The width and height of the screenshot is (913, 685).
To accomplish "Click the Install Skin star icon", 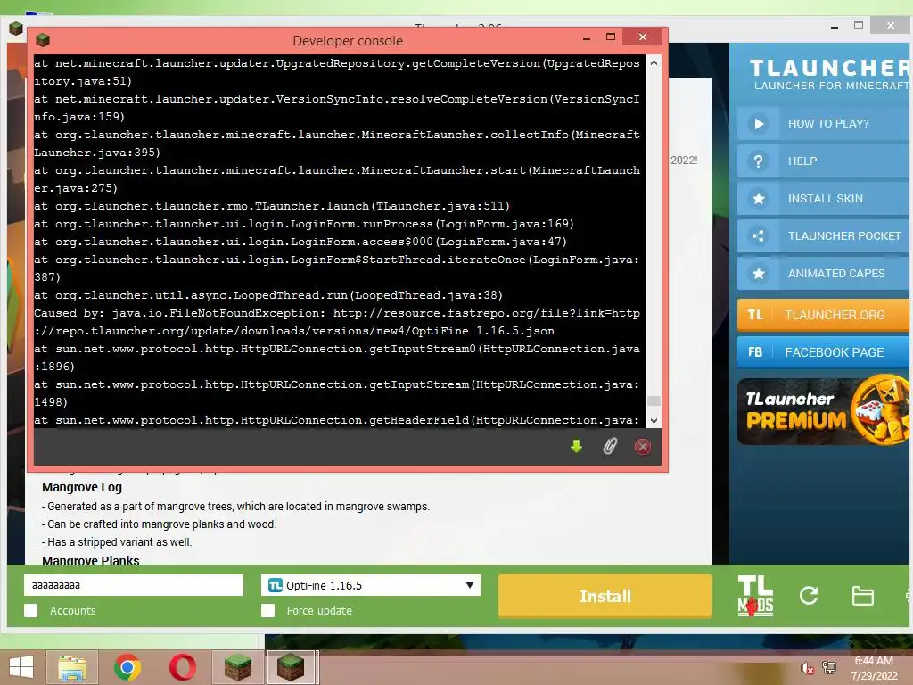I will (758, 199).
